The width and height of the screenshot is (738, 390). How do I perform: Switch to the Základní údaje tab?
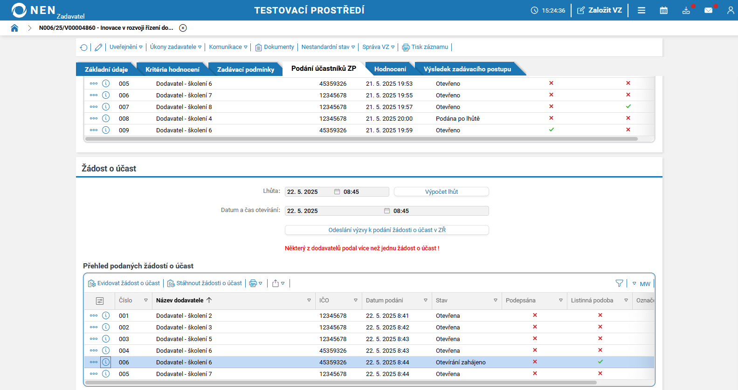pyautogui.click(x=106, y=69)
